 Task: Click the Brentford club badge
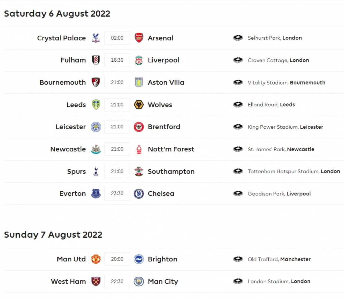139,127
